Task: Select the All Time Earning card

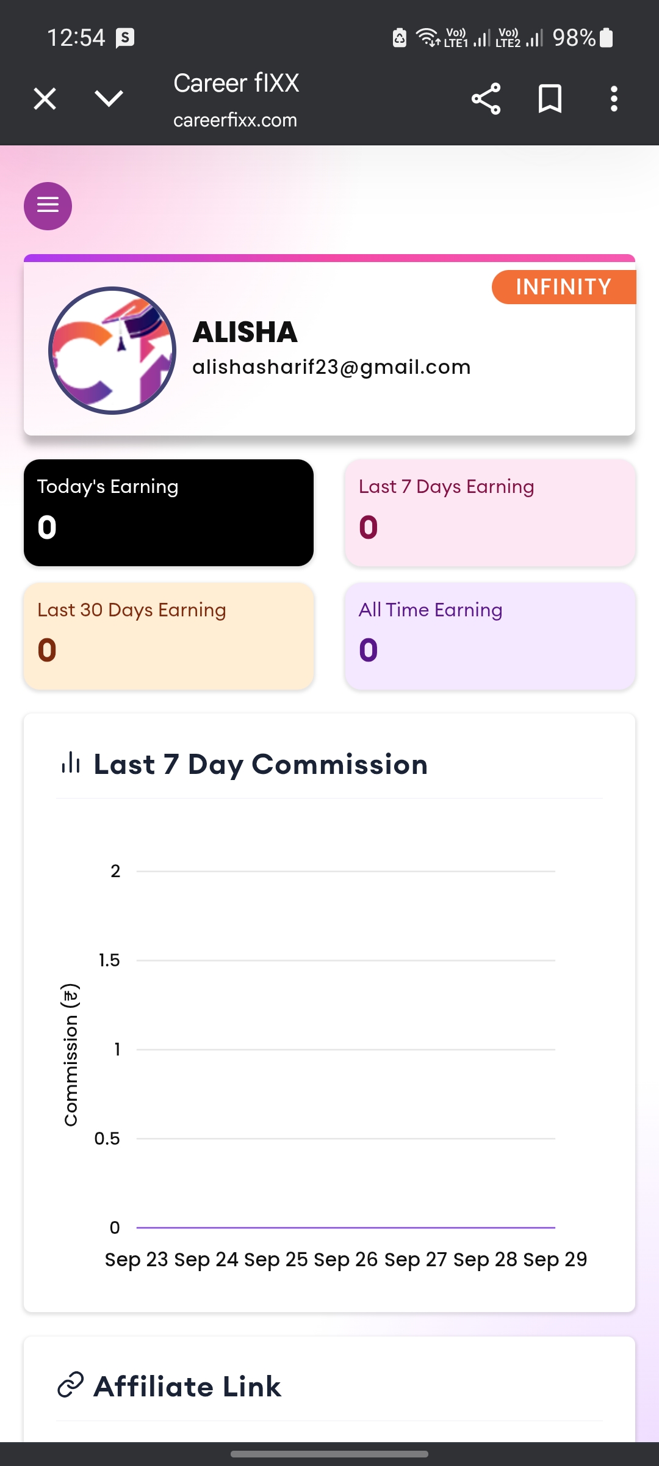Action: coord(490,636)
